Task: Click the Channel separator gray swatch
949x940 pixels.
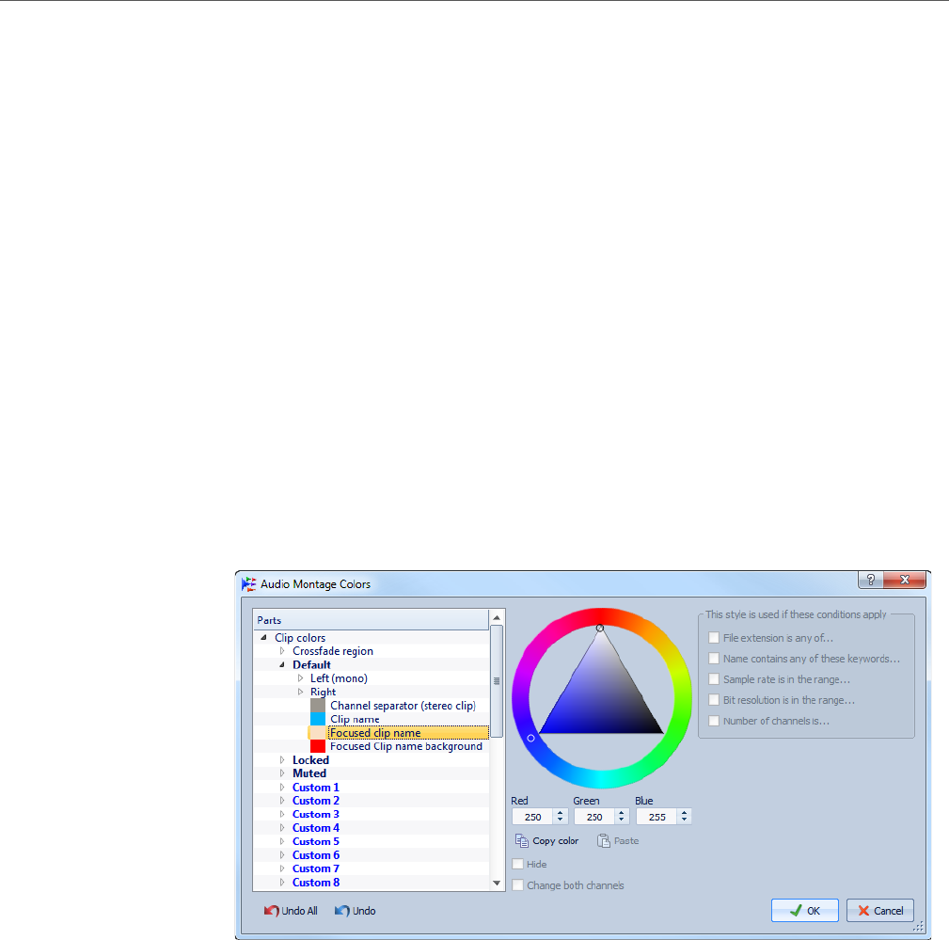Action: pyautogui.click(x=318, y=706)
